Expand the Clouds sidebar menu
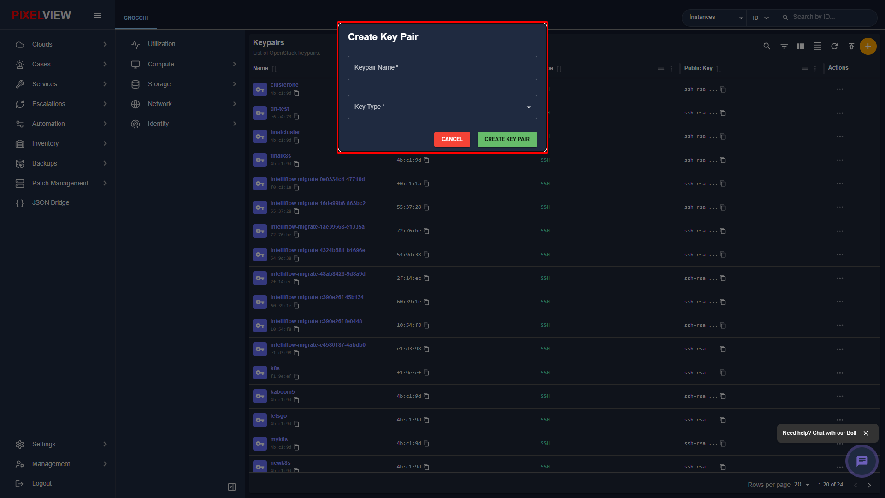The image size is (885, 498). (61, 44)
